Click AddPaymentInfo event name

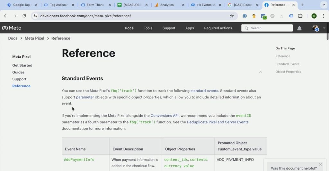pyautogui.click(x=79, y=160)
